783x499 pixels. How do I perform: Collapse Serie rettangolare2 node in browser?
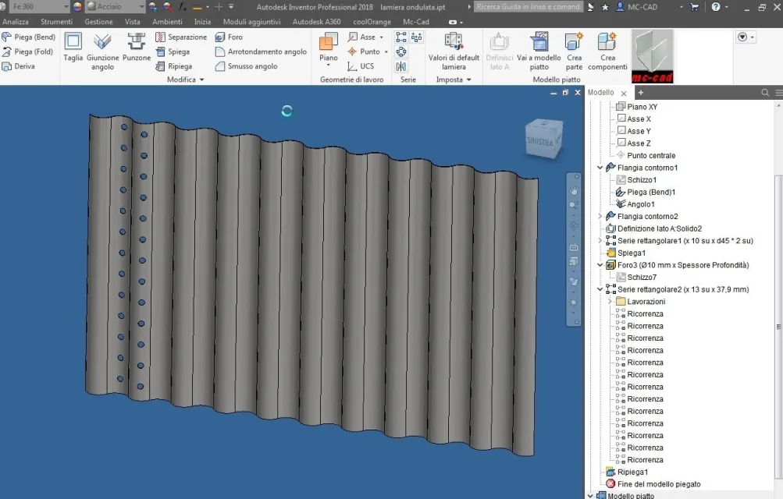click(x=600, y=289)
